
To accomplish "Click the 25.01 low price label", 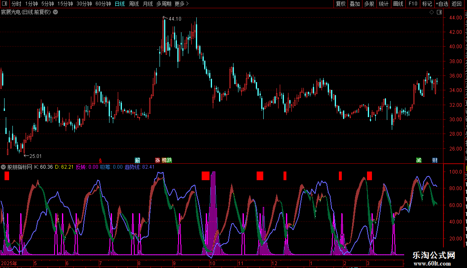I will click(x=36, y=156).
